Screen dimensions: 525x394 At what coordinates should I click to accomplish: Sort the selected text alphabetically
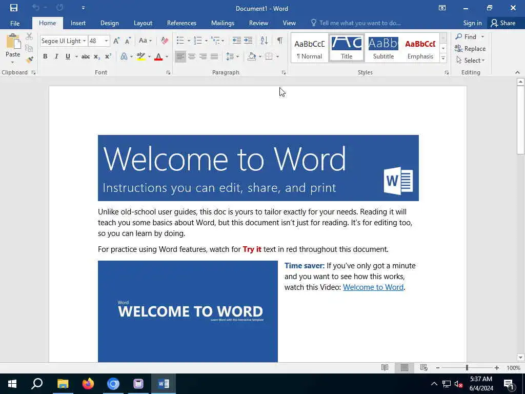pos(264,41)
